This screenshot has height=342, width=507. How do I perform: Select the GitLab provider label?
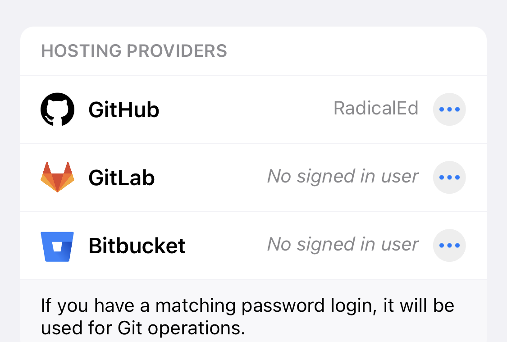pos(122,178)
